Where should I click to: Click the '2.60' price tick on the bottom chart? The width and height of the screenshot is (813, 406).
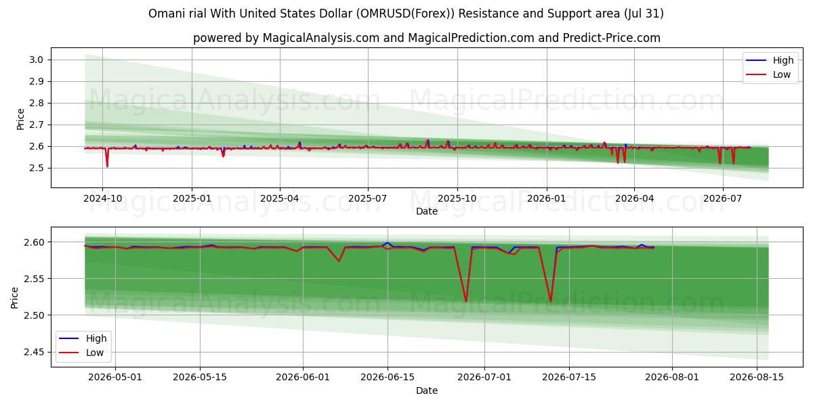(x=33, y=242)
